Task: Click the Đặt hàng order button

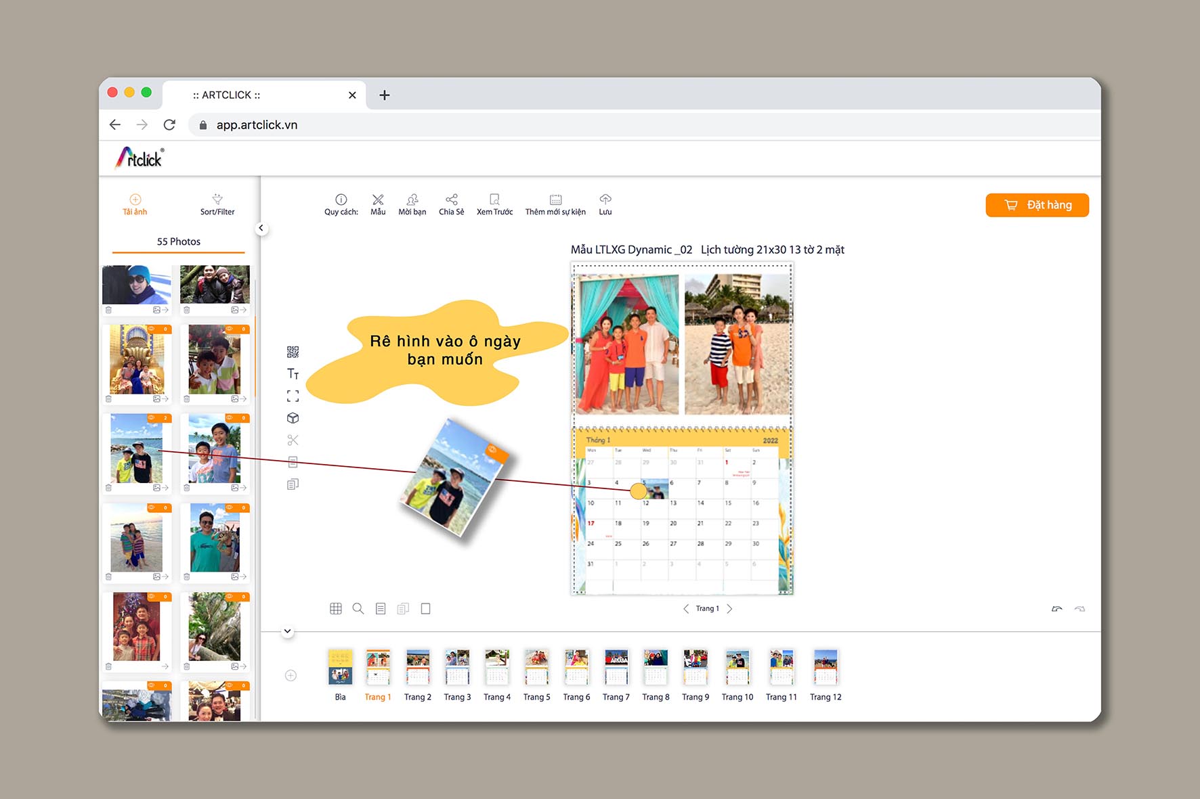Action: (1037, 205)
